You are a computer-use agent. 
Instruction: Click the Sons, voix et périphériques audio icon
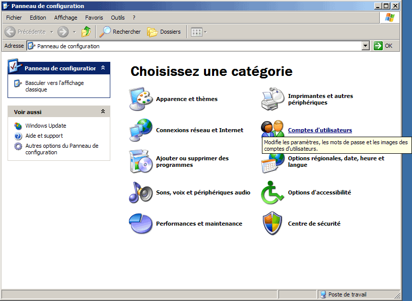[x=141, y=192]
